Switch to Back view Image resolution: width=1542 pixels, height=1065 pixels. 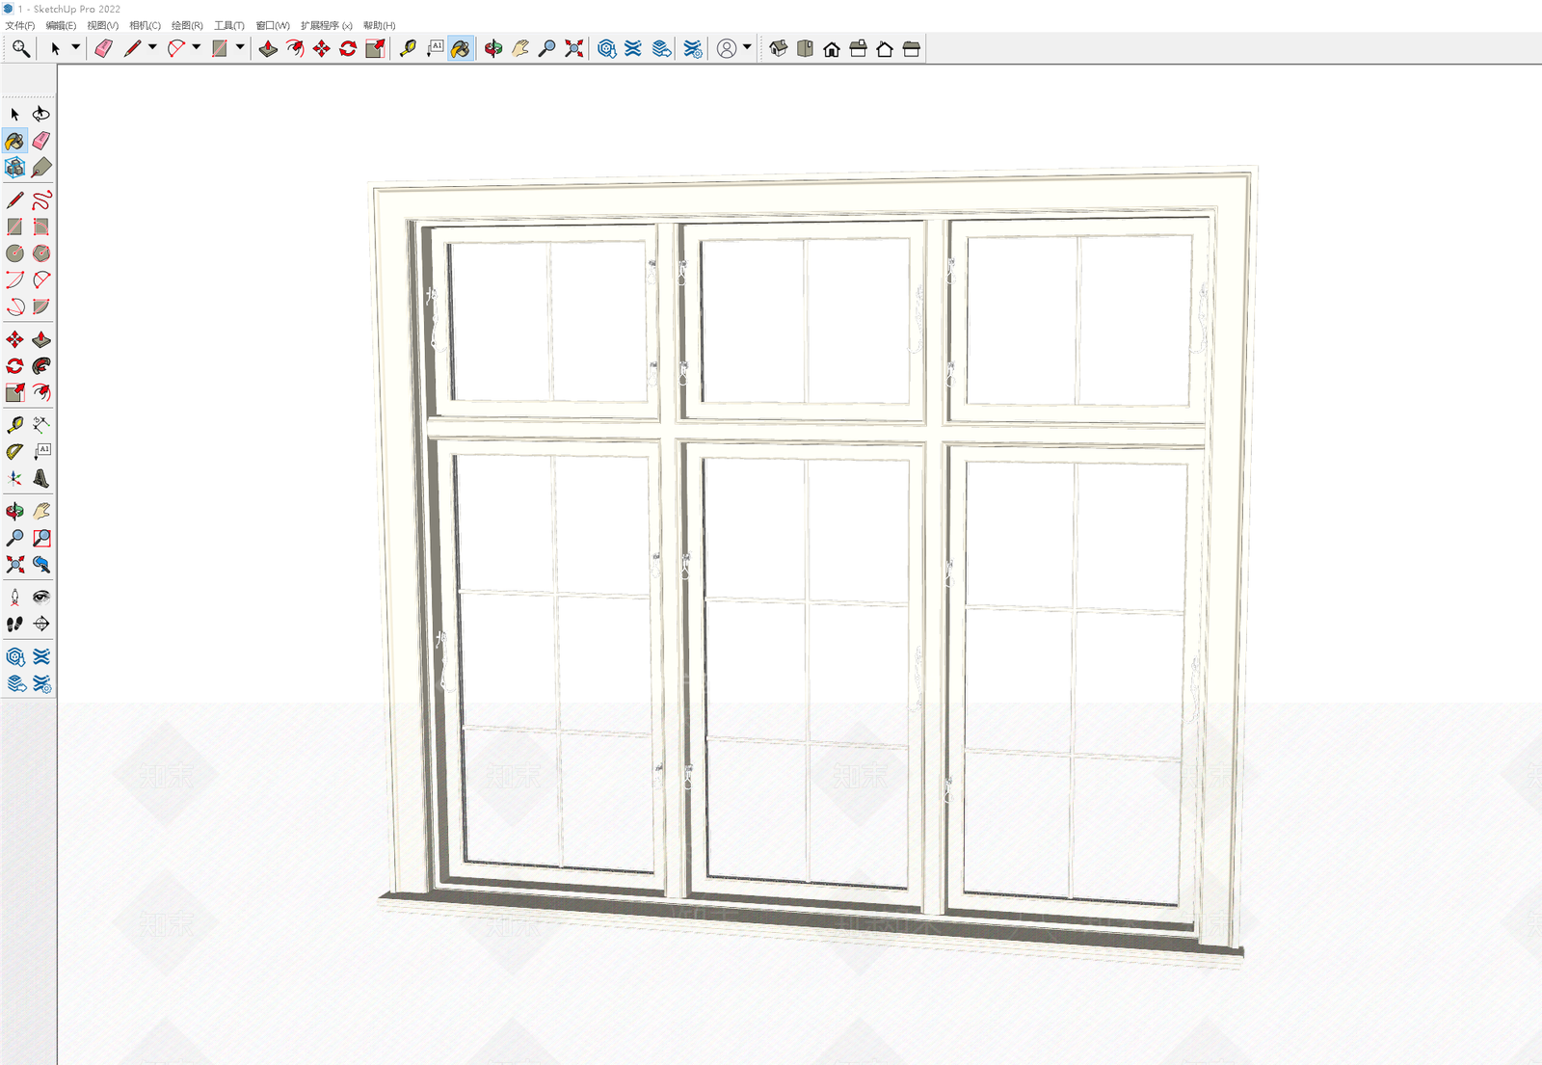pyautogui.click(x=885, y=48)
